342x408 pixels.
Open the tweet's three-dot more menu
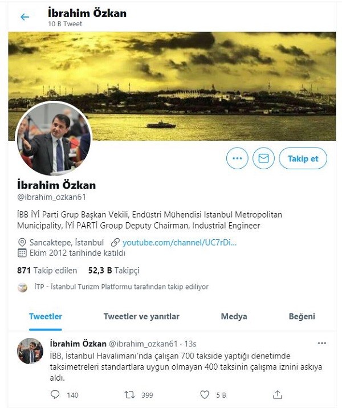pyautogui.click(x=322, y=343)
